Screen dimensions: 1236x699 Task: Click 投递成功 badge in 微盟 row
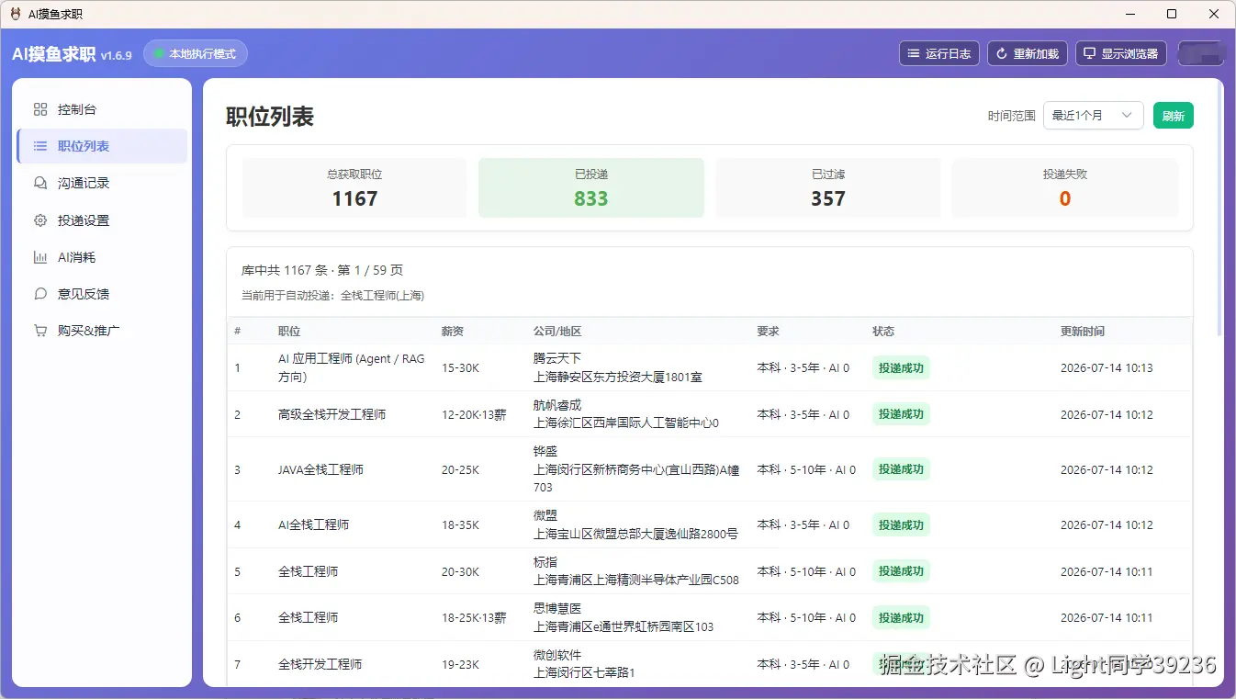[901, 524]
